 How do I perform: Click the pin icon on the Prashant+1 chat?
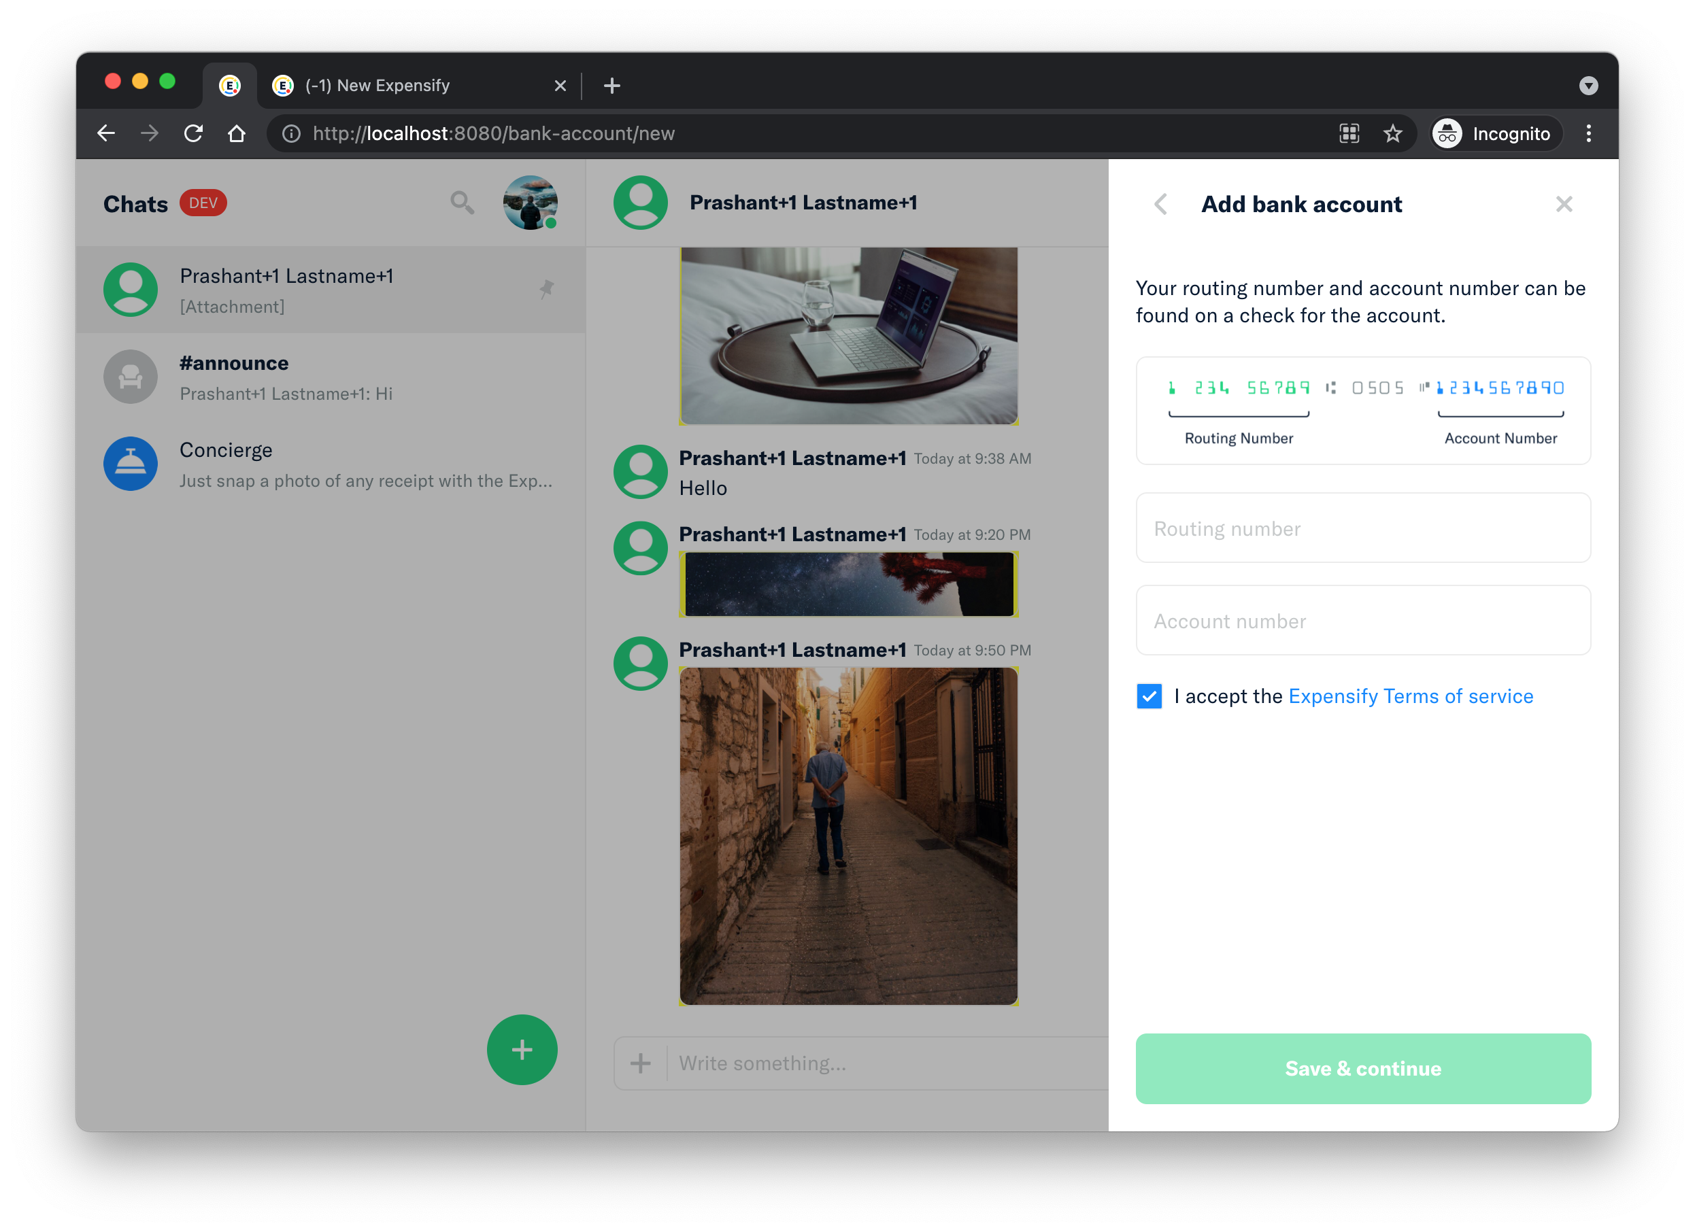pos(546,289)
